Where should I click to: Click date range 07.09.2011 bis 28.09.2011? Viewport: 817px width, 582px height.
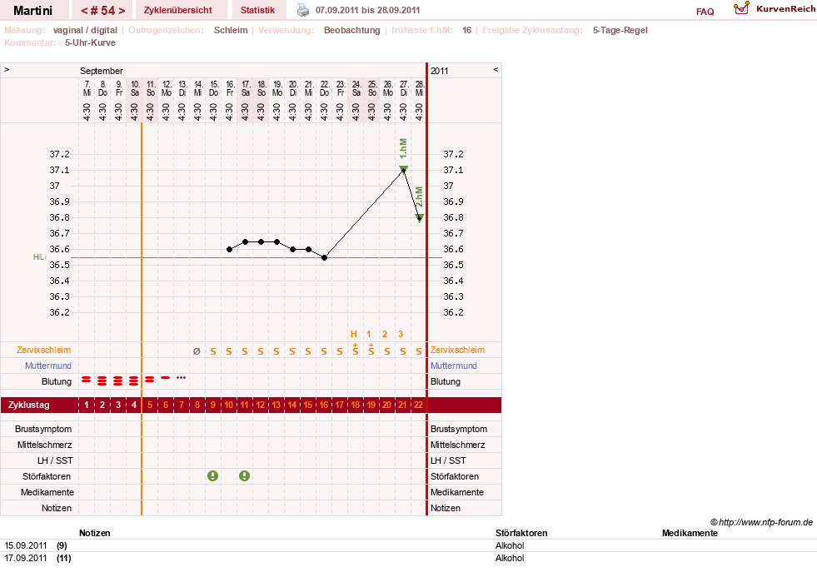pos(368,10)
